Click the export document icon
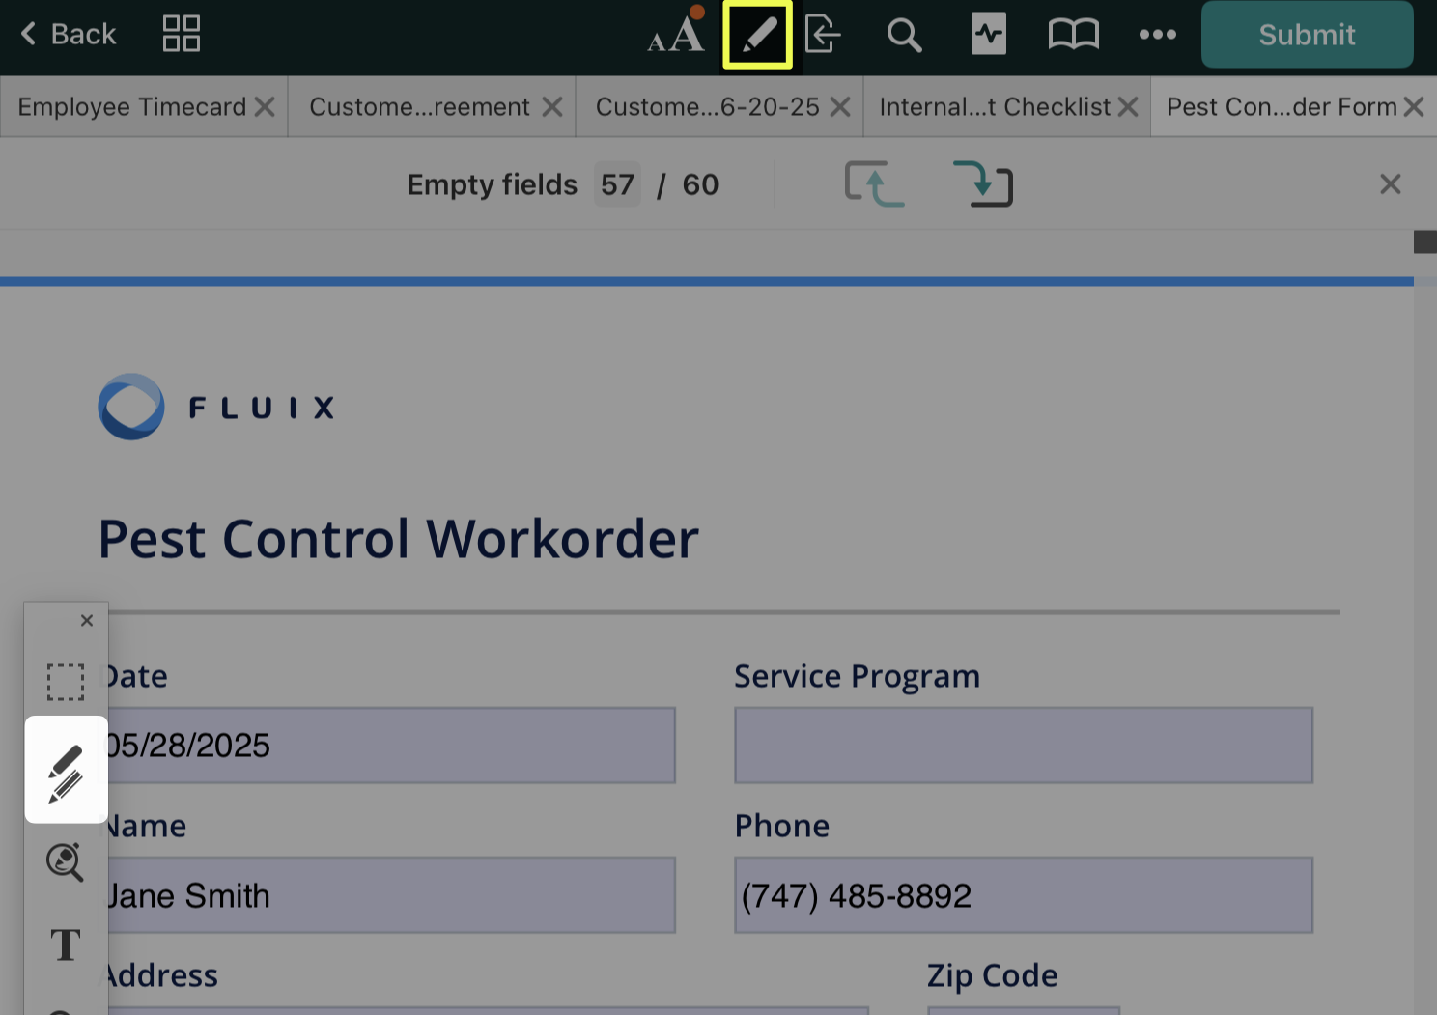Viewport: 1437px width, 1015px height. click(823, 35)
